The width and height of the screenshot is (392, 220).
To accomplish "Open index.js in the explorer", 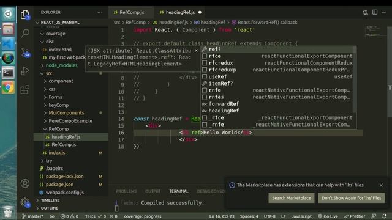I will pyautogui.click(x=71, y=153).
